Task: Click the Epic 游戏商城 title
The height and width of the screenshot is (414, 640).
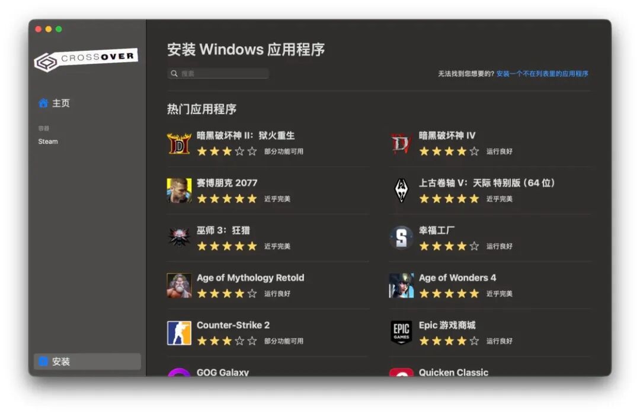Action: [447, 325]
